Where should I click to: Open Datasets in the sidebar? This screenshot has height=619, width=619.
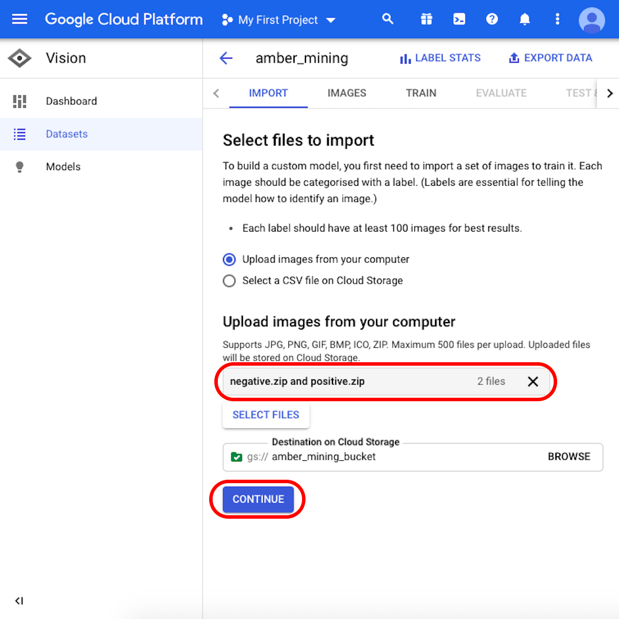pyautogui.click(x=101, y=134)
